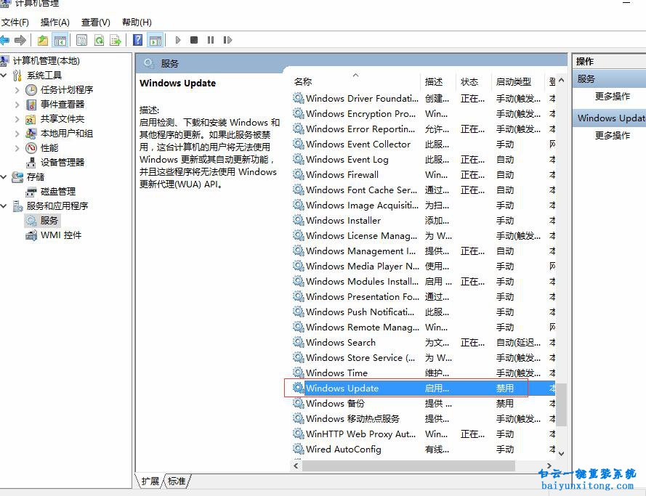Pause the service using the Pause icon
Screen dimensions: 646x496
point(210,40)
